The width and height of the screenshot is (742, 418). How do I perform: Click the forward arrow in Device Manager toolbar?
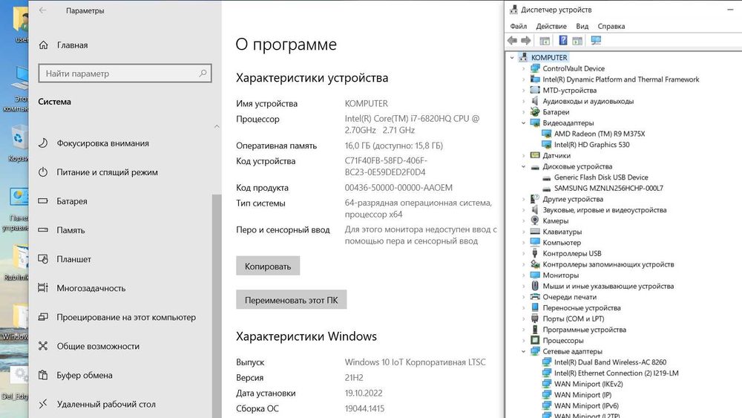(x=526, y=41)
